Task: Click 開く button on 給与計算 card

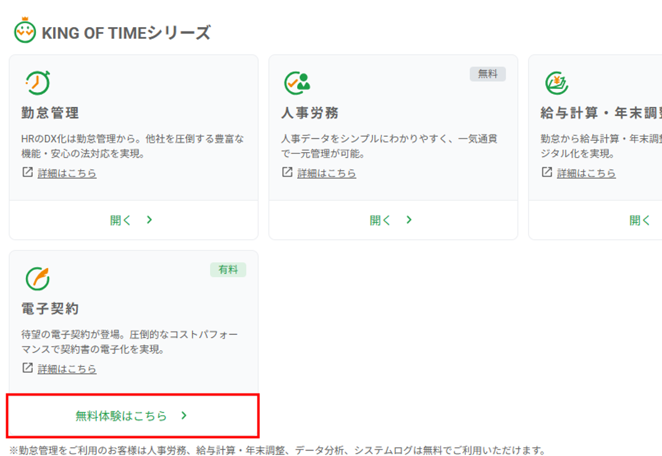Action: click(595, 220)
